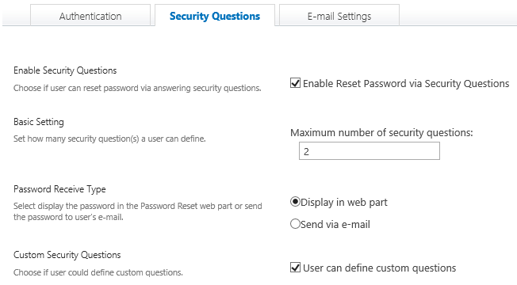Click the 'Set how many security question(s)' description

click(109, 139)
